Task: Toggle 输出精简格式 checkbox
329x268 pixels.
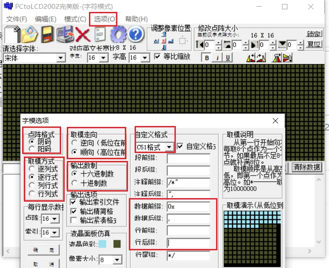Action: [x=73, y=211]
